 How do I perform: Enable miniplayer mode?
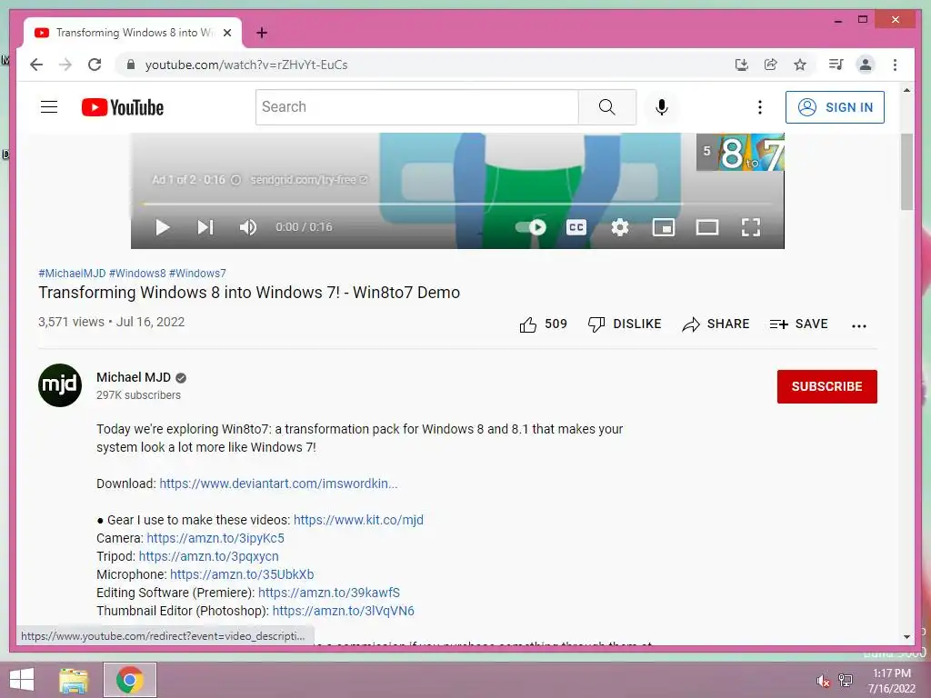(x=663, y=227)
